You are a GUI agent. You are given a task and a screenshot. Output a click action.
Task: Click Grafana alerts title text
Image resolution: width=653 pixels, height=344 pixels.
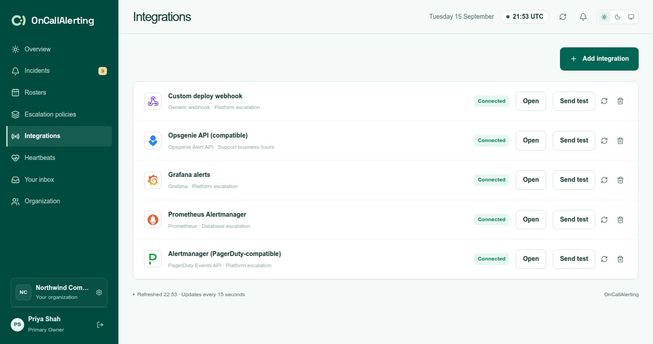click(x=189, y=175)
